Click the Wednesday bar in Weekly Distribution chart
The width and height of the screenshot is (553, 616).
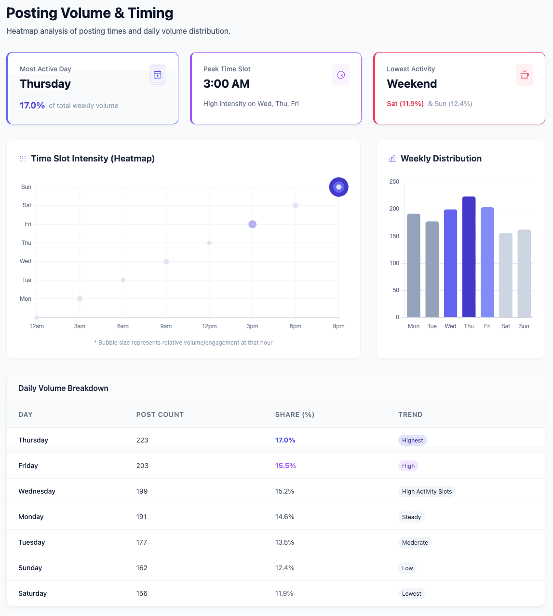(x=450, y=263)
